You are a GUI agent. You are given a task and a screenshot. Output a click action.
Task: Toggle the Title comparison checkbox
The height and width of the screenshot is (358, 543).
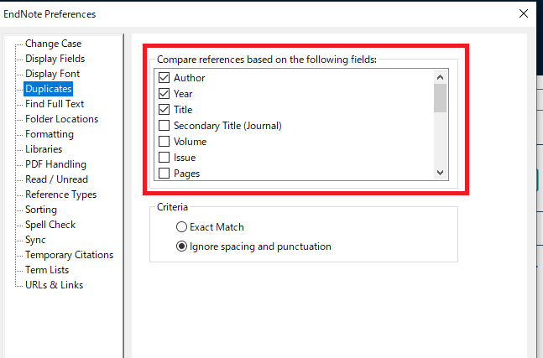[164, 110]
